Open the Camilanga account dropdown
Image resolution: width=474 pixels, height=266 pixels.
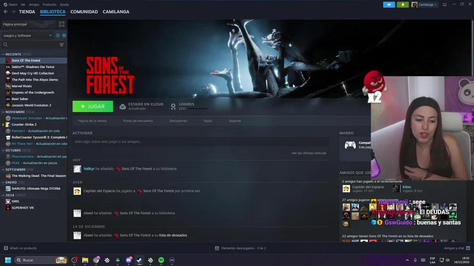point(424,5)
